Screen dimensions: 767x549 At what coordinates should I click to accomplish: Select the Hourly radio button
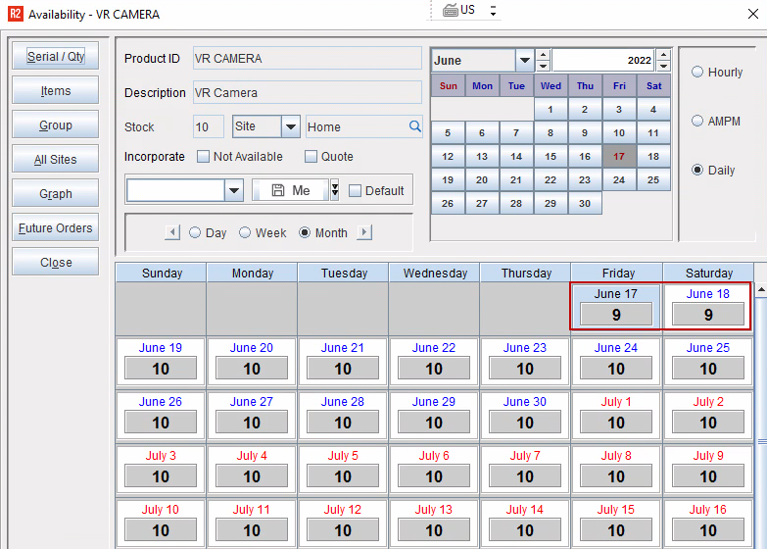(x=697, y=73)
